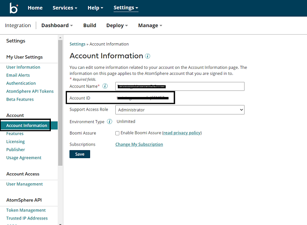Click info icon beside Account Information heading
The width and height of the screenshot is (307, 225).
(147, 56)
